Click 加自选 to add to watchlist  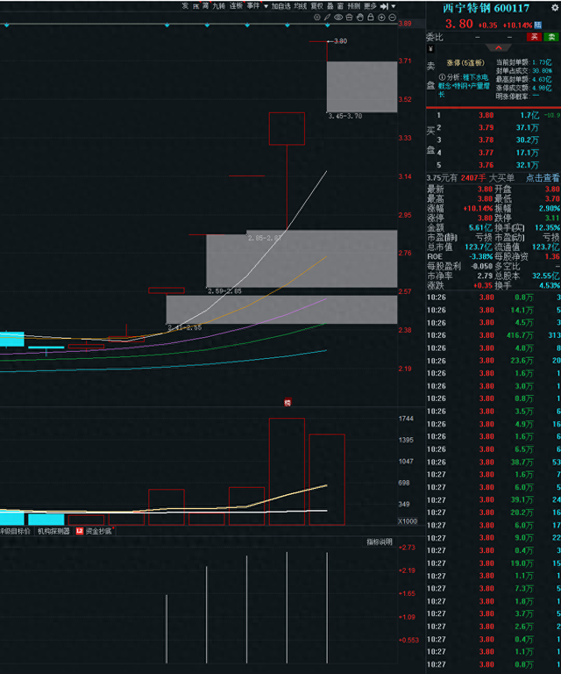coord(280,6)
